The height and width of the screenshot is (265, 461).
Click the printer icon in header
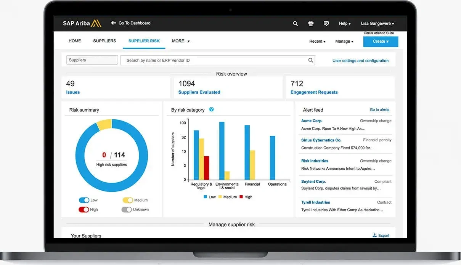311,24
